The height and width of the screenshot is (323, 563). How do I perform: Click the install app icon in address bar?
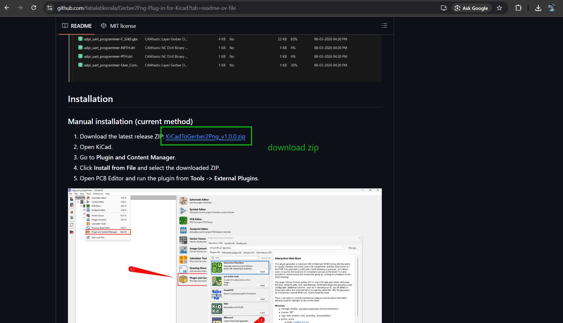[444, 8]
